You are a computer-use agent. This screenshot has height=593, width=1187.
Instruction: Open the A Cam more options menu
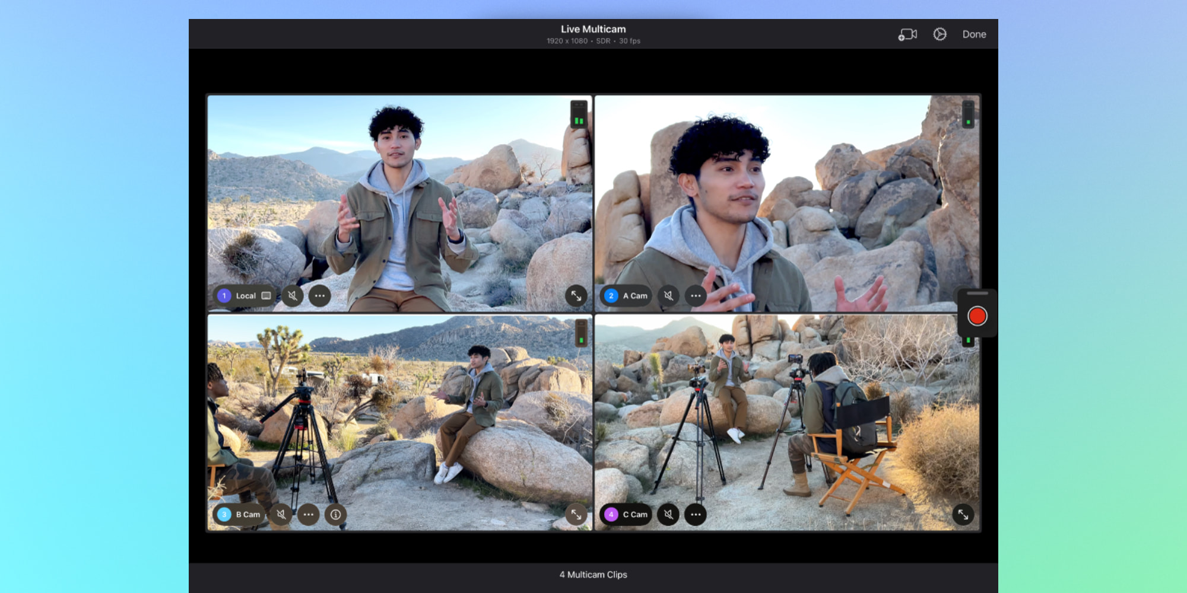pos(695,296)
